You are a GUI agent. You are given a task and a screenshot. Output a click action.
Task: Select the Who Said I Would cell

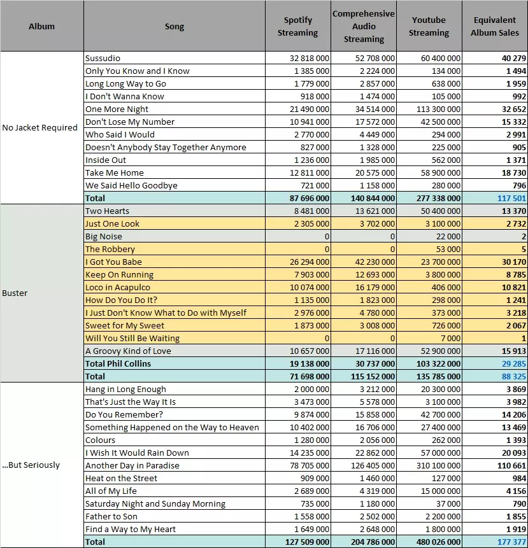[x=175, y=134]
